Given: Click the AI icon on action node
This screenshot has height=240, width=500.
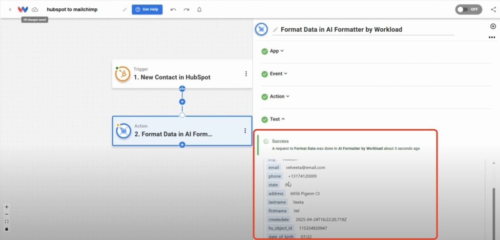Looking at the screenshot, I should (124, 131).
